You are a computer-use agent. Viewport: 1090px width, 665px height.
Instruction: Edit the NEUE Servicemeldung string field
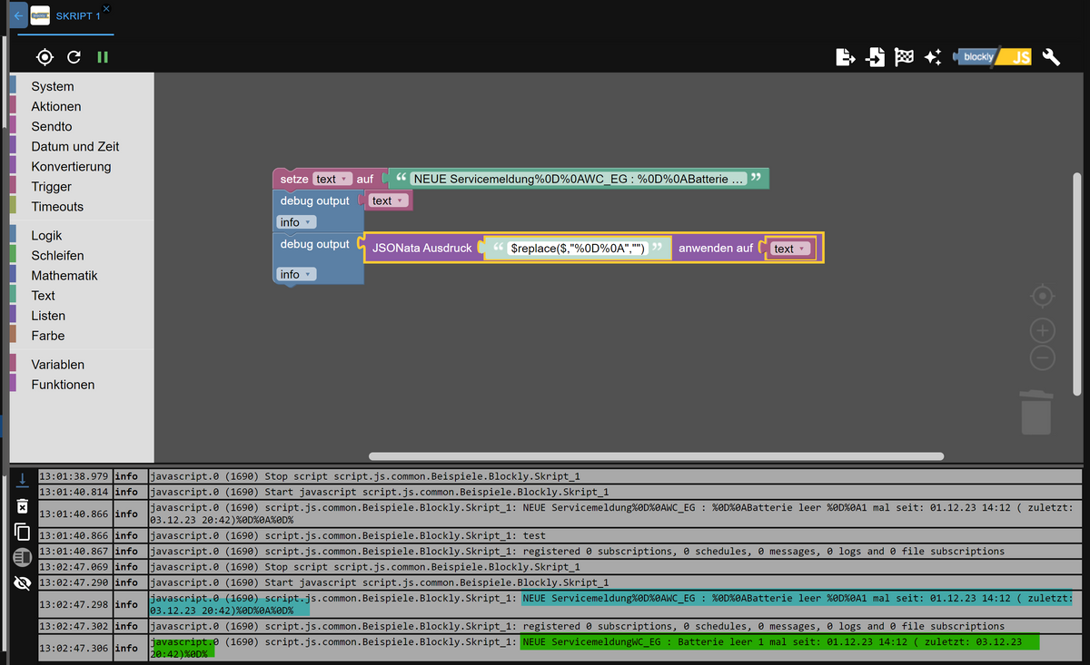point(579,179)
